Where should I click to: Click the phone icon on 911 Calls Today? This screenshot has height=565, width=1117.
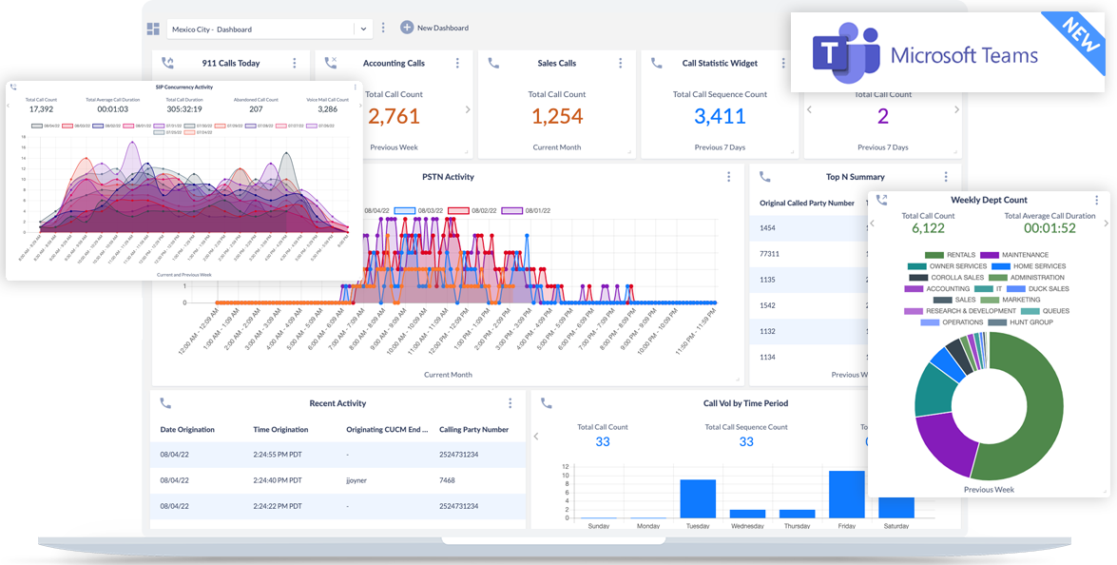point(167,63)
